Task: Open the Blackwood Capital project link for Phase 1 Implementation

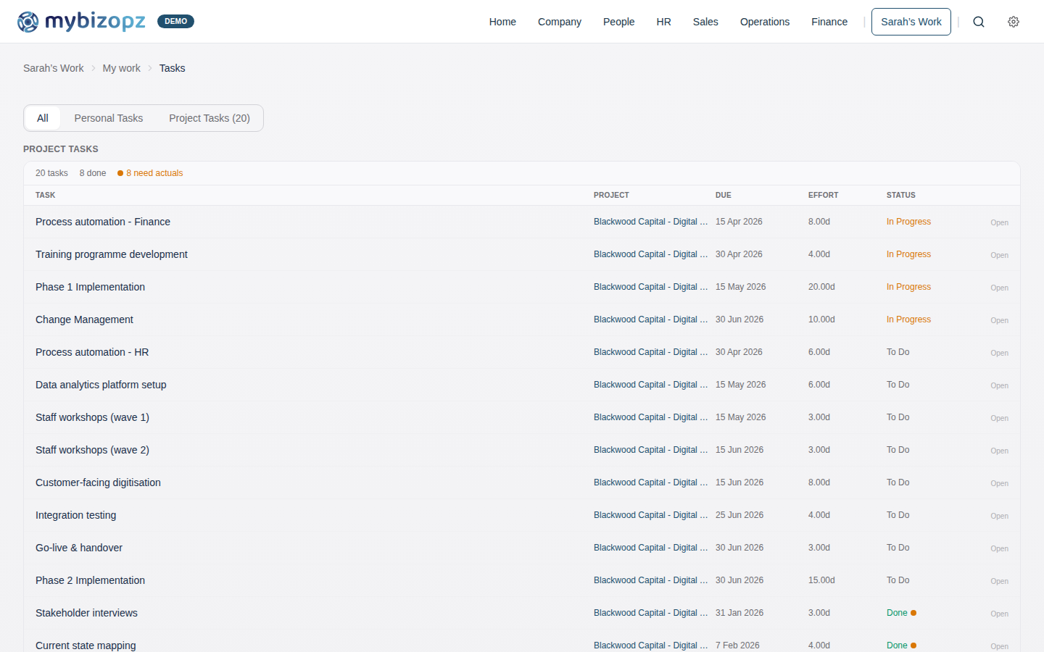Action: [x=650, y=286]
